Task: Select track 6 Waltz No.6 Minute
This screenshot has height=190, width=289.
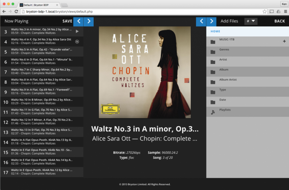Action: coord(42,61)
